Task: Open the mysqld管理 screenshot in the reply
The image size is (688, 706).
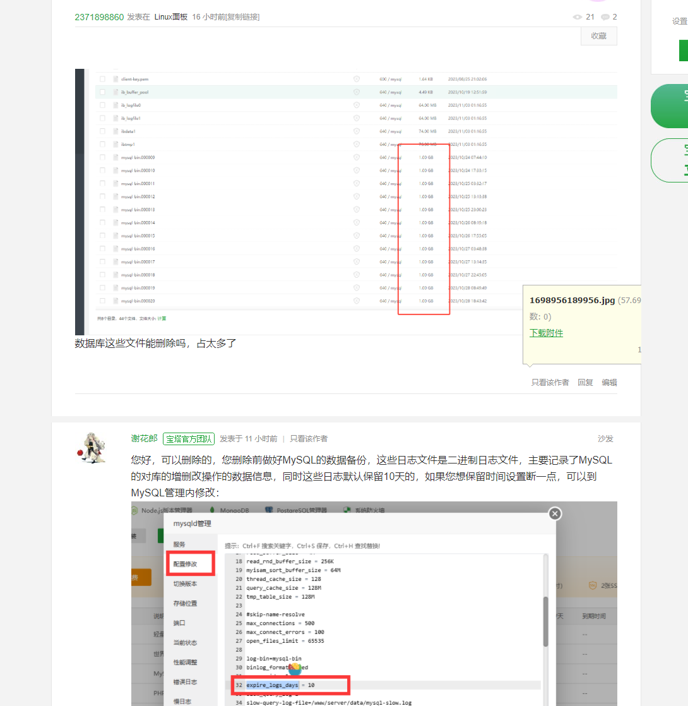Action: click(x=374, y=603)
